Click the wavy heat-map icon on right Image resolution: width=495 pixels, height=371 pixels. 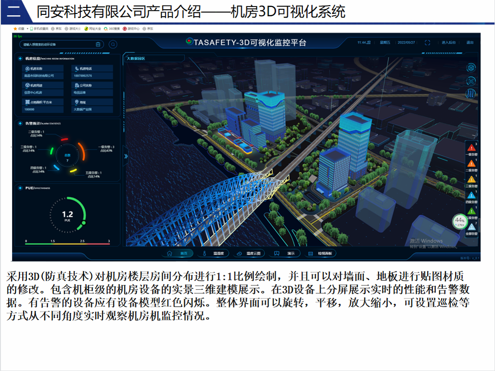(471, 94)
